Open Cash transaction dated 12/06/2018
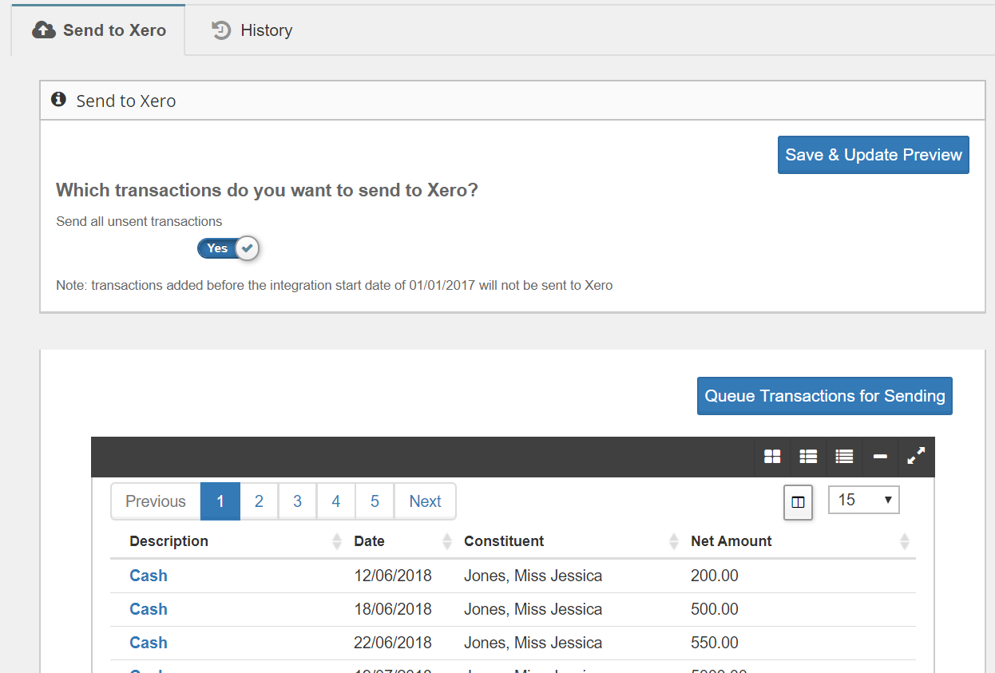The height and width of the screenshot is (673, 995). pyautogui.click(x=149, y=576)
